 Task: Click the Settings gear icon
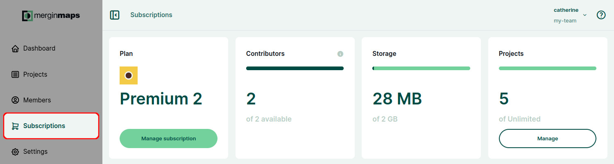pyautogui.click(x=15, y=152)
